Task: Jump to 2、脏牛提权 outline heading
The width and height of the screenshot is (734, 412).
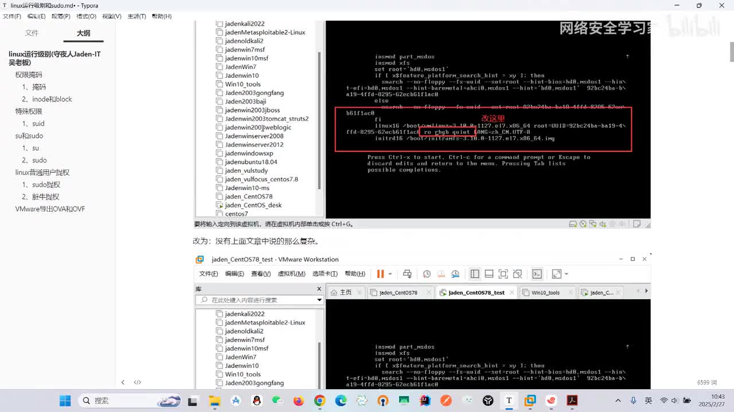Action: pyautogui.click(x=41, y=197)
